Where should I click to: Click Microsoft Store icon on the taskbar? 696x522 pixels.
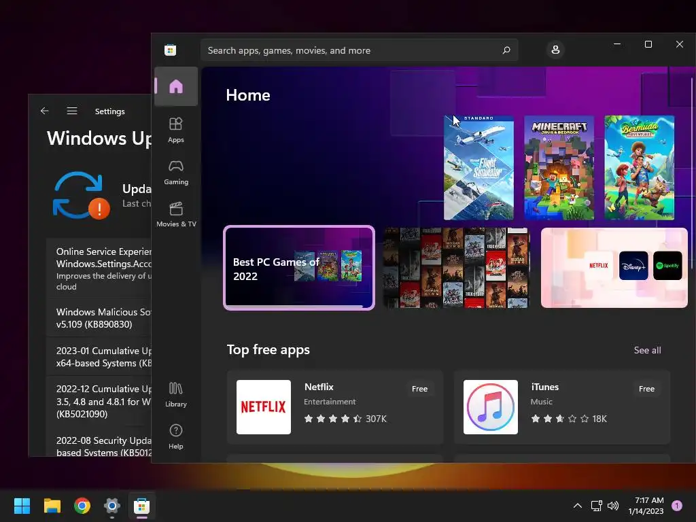coord(142,506)
